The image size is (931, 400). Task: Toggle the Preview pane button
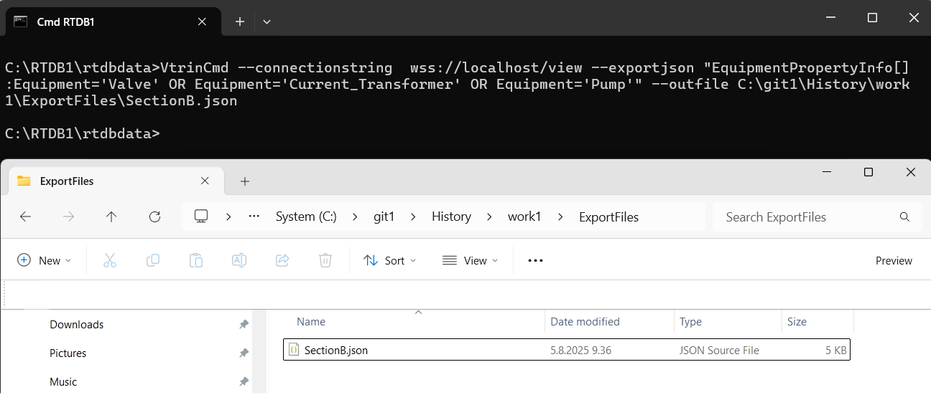pyautogui.click(x=894, y=260)
